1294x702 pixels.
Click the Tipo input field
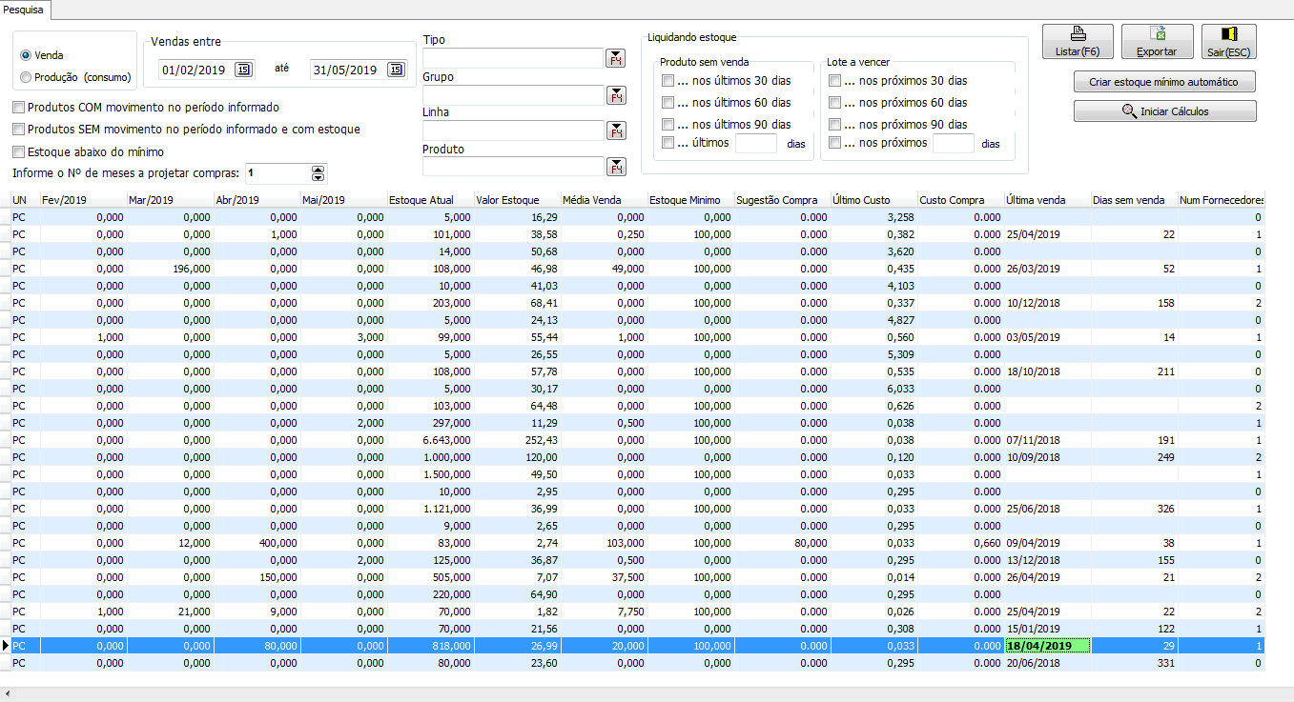[513, 59]
